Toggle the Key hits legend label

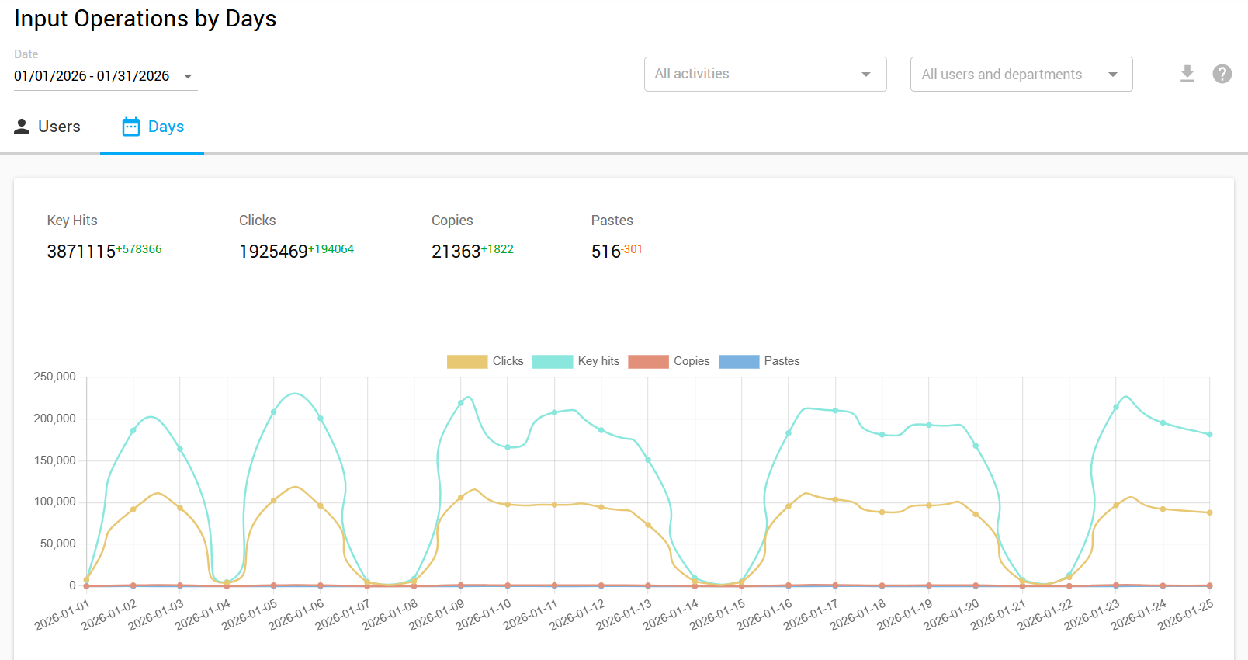click(x=598, y=361)
